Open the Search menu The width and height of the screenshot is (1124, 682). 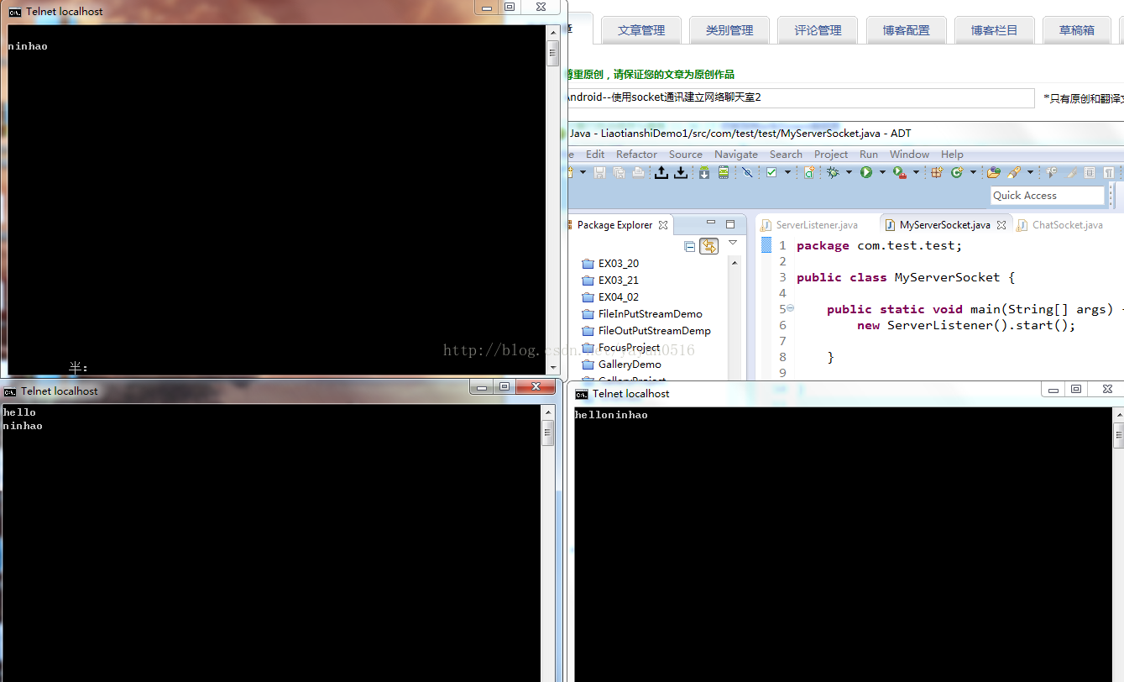[x=786, y=155]
